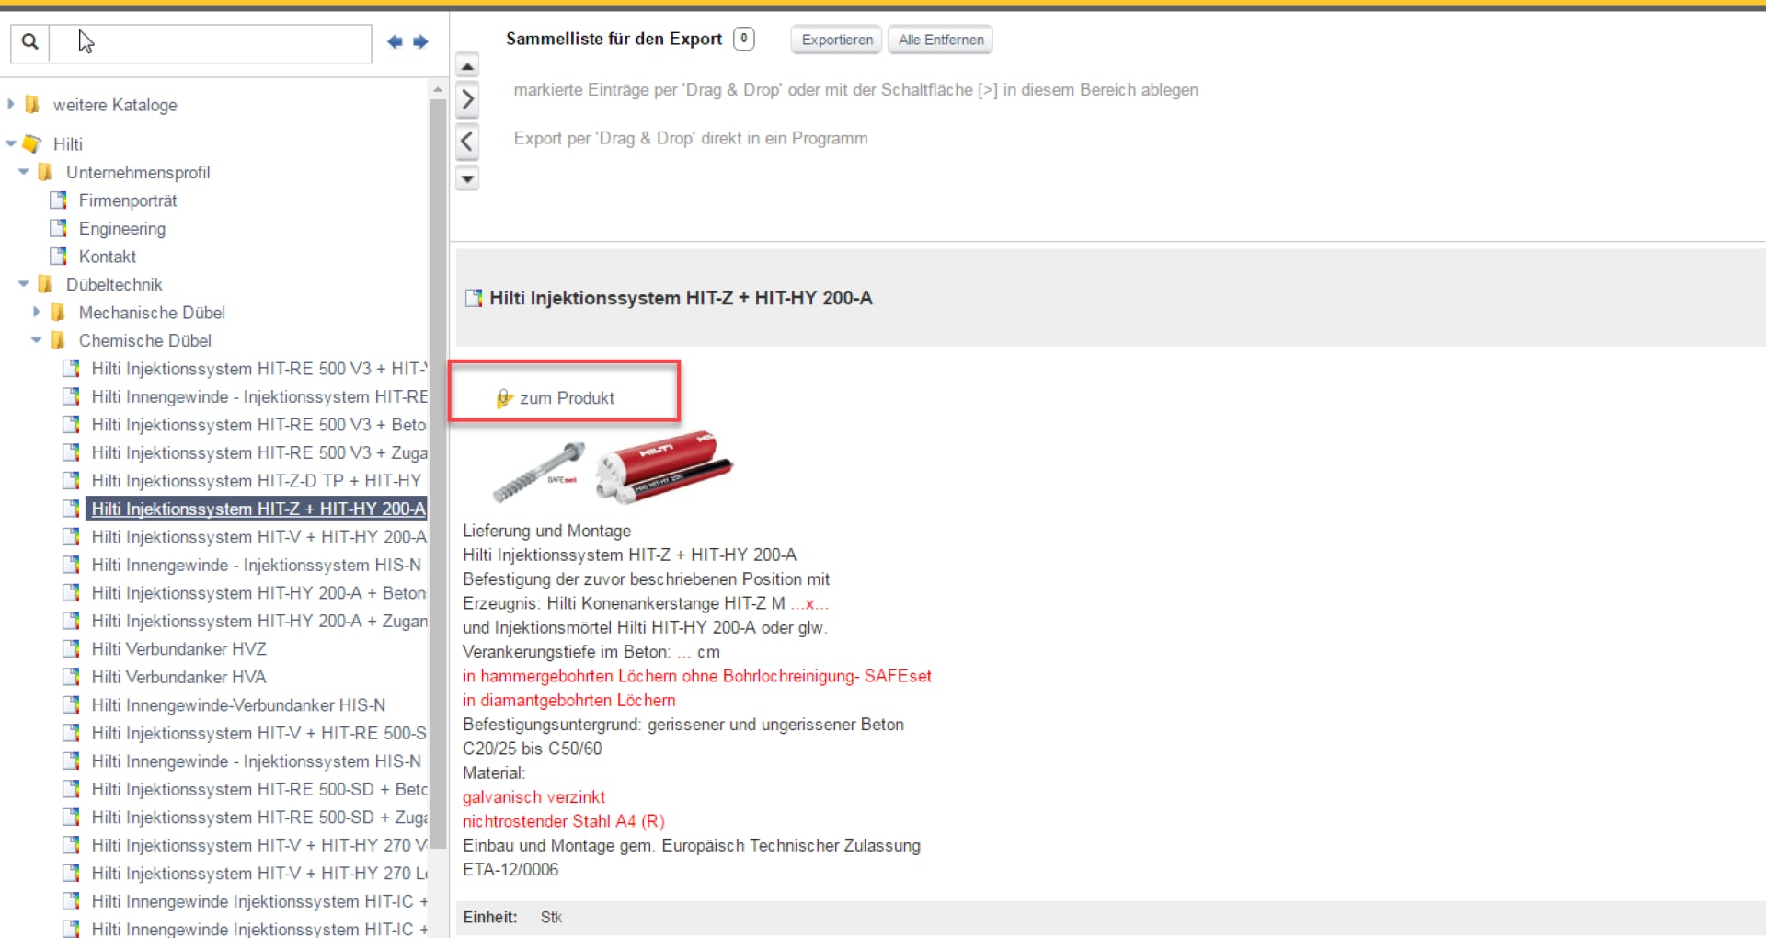Collapse the Chemische Dübel folder
The image size is (1766, 938).
pos(37,340)
